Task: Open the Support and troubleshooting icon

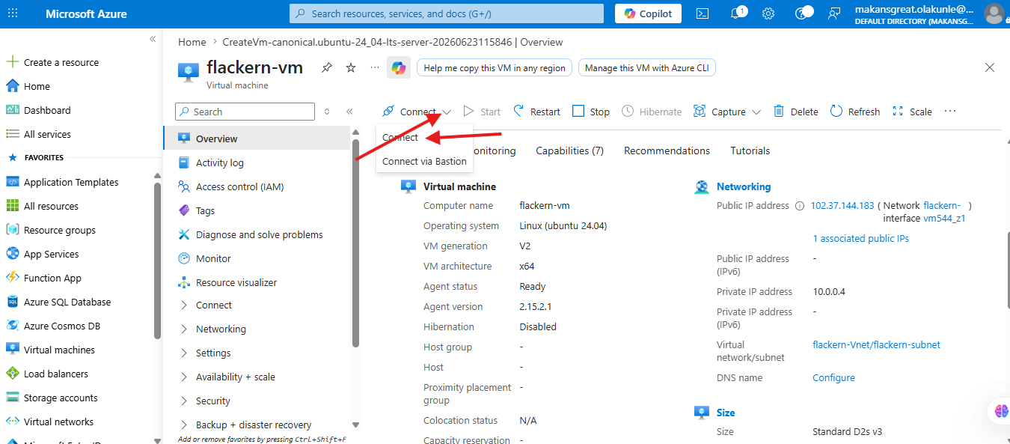Action: [803, 13]
